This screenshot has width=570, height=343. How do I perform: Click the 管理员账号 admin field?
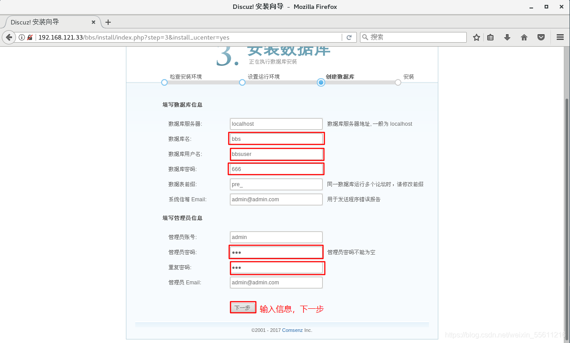pyautogui.click(x=276, y=237)
